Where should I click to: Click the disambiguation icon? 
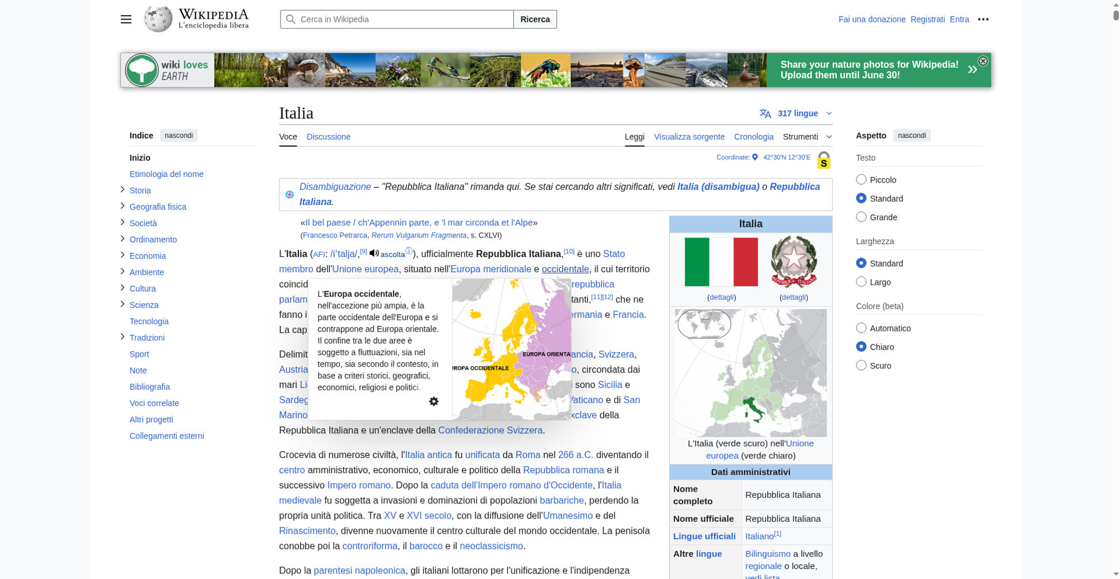coord(290,194)
